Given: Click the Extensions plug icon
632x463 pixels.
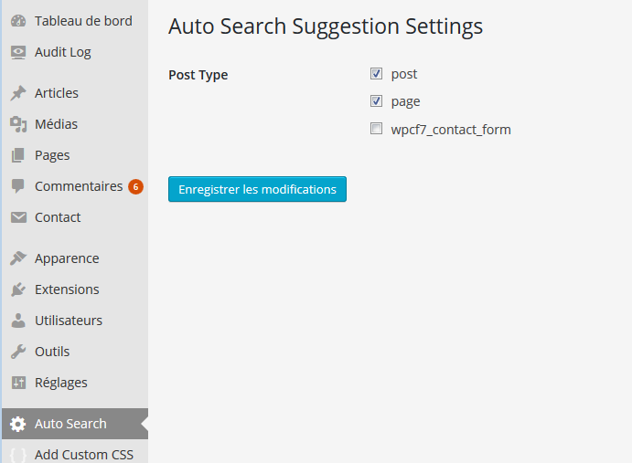Looking at the screenshot, I should click(18, 289).
